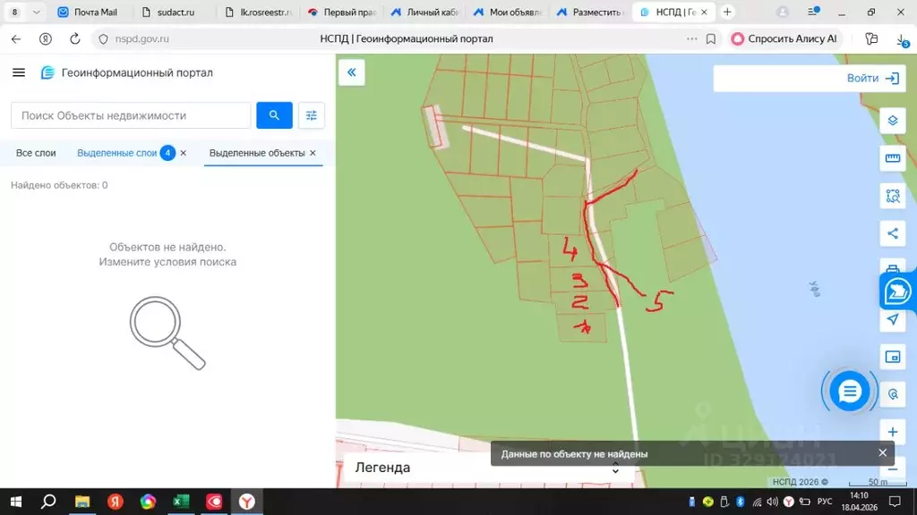Close the Выделенные слои tab
Screen dimensions: 917x515
(x=183, y=153)
